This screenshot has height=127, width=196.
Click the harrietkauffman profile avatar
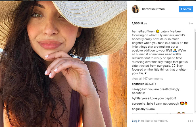click(x=135, y=9)
